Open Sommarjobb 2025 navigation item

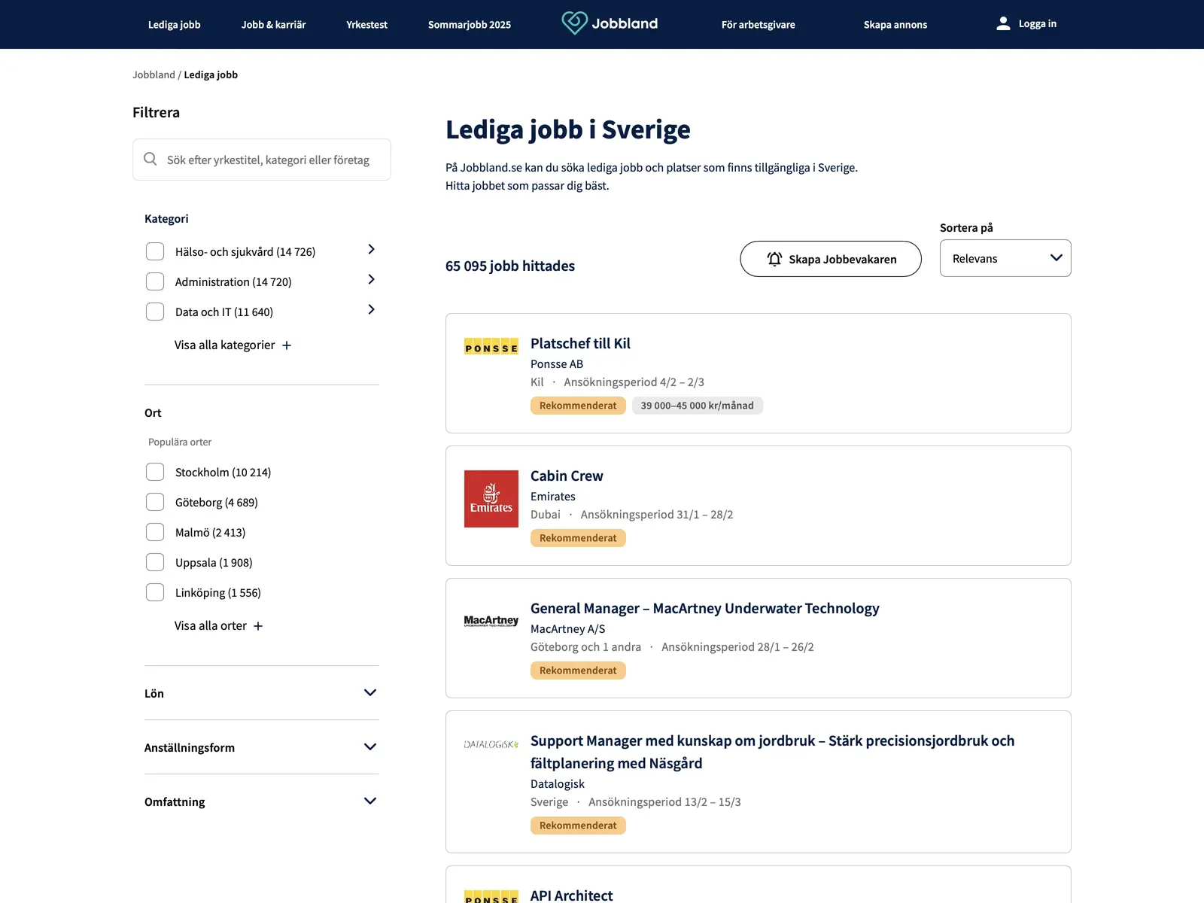(x=470, y=25)
